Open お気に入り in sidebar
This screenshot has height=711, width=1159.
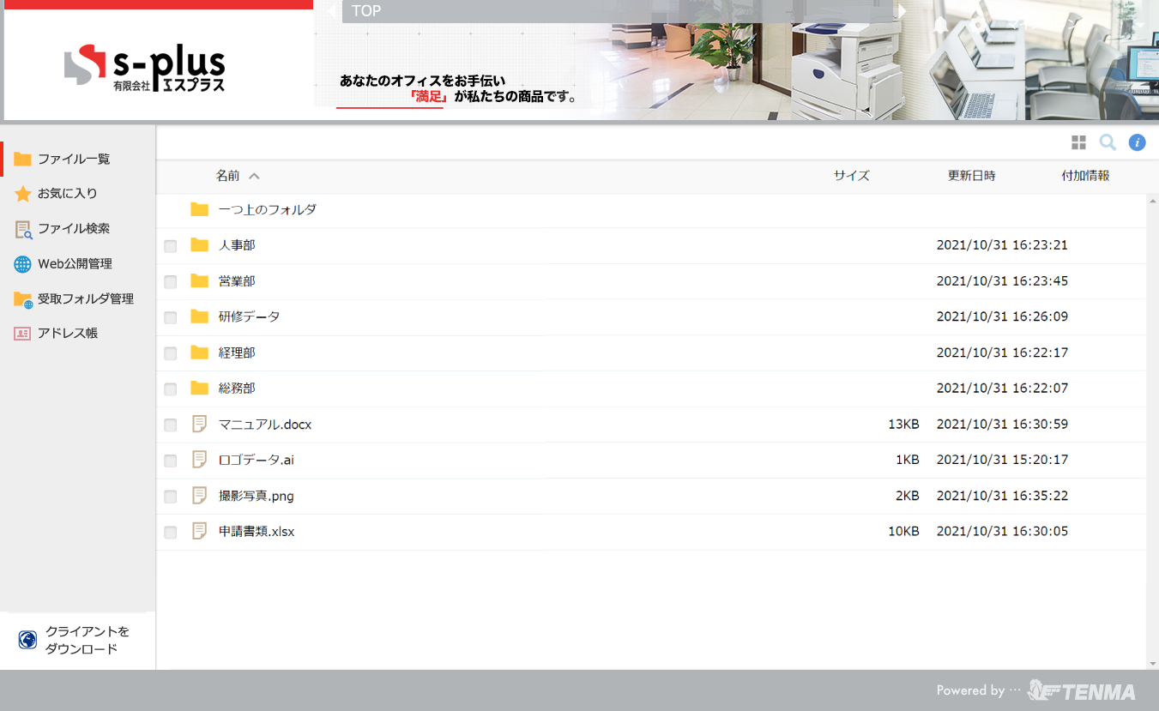[67, 194]
